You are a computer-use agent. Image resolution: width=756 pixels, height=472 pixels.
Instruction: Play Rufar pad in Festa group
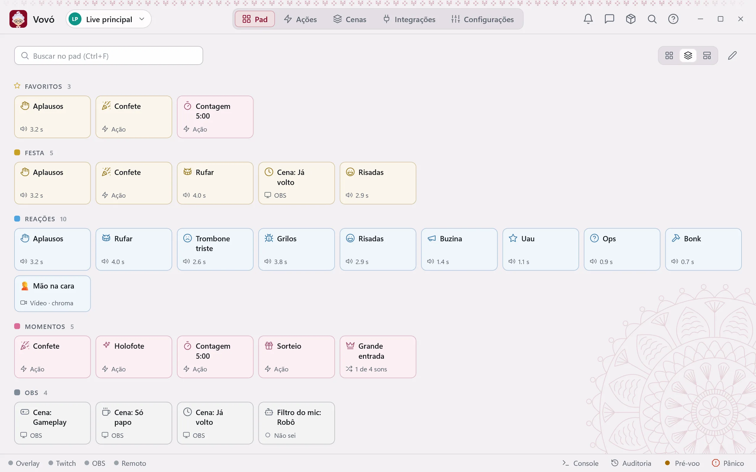pyautogui.click(x=215, y=183)
